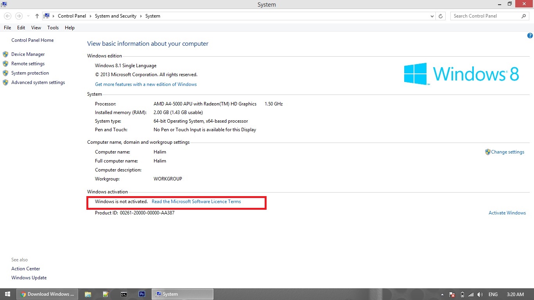
Task: Activate Windows using the link
Action: 507,212
